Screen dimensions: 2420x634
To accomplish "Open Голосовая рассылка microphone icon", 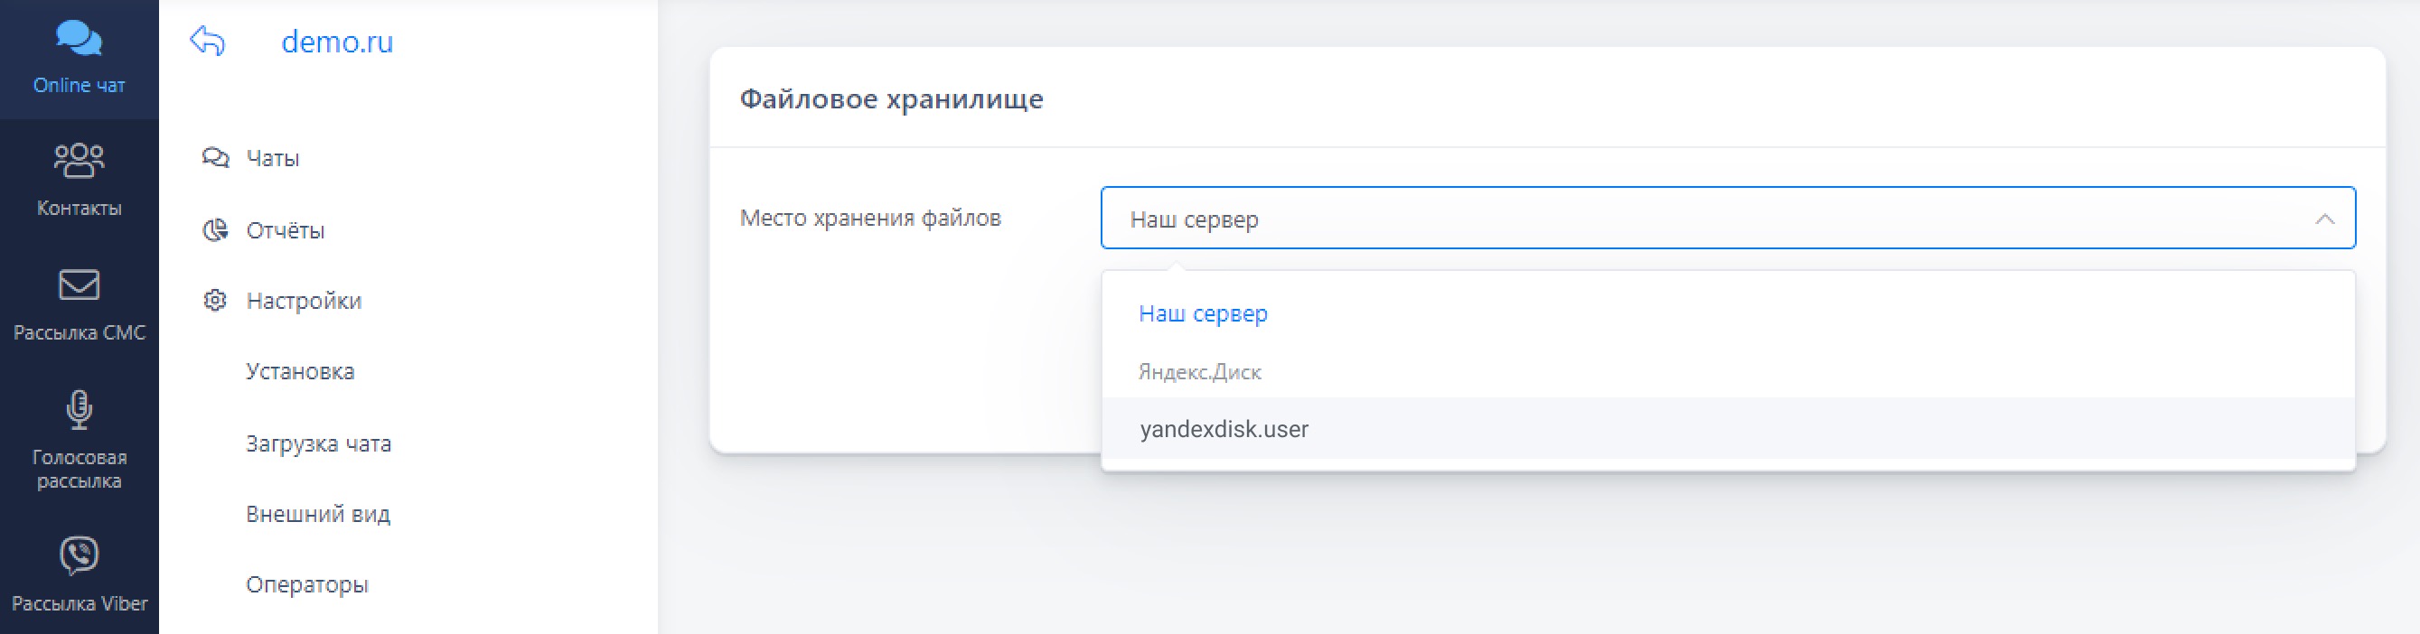I will coord(79,409).
